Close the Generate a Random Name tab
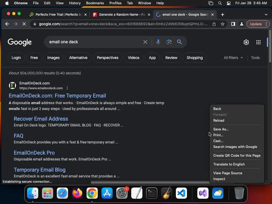 pos(149,15)
